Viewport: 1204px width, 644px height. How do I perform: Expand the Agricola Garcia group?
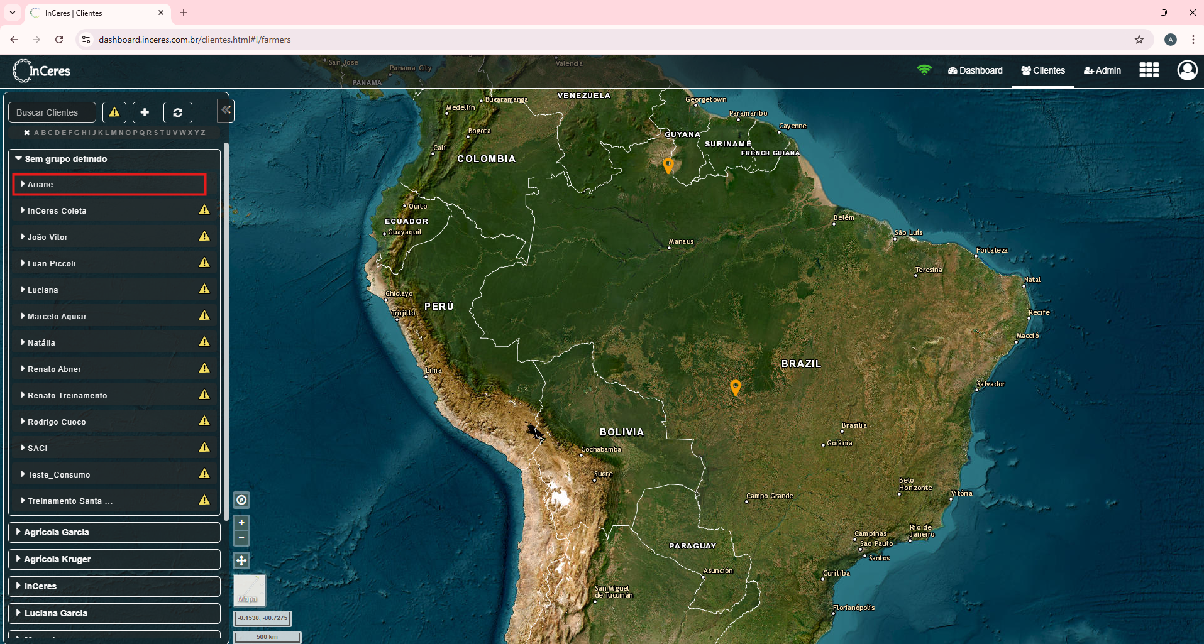pos(114,532)
